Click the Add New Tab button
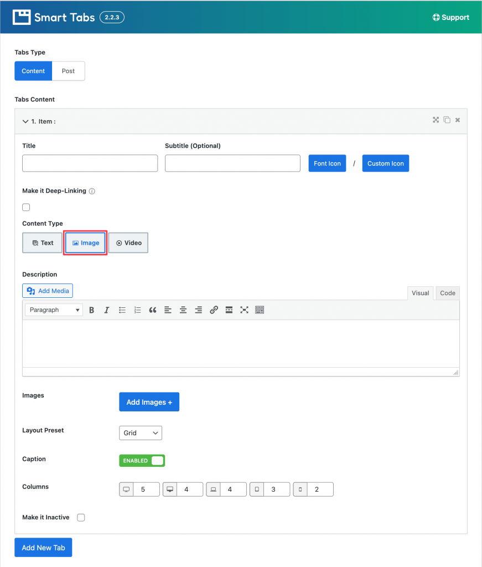Screen dimensions: 482x567 pyautogui.click(x=43, y=548)
